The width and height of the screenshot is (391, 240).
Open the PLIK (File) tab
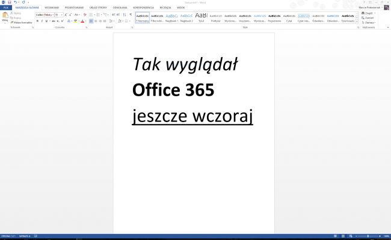[x=6, y=8]
